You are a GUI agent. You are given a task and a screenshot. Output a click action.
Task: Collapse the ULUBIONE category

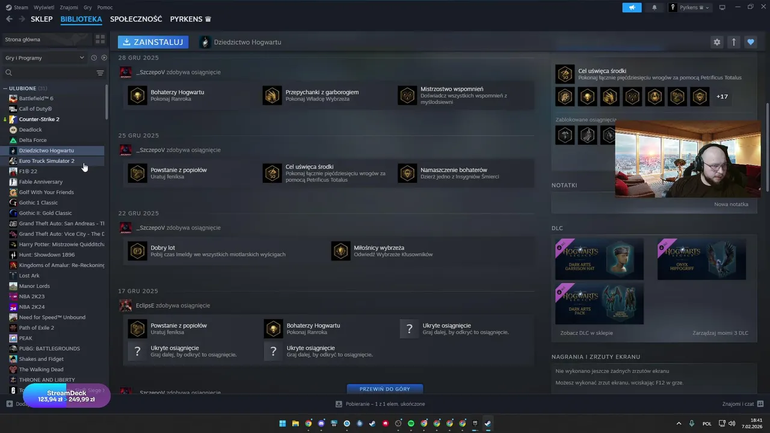point(5,88)
